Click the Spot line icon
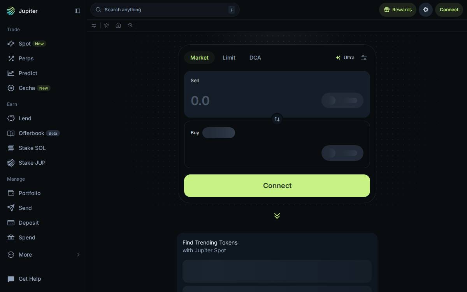467x292 pixels. (x=11, y=44)
